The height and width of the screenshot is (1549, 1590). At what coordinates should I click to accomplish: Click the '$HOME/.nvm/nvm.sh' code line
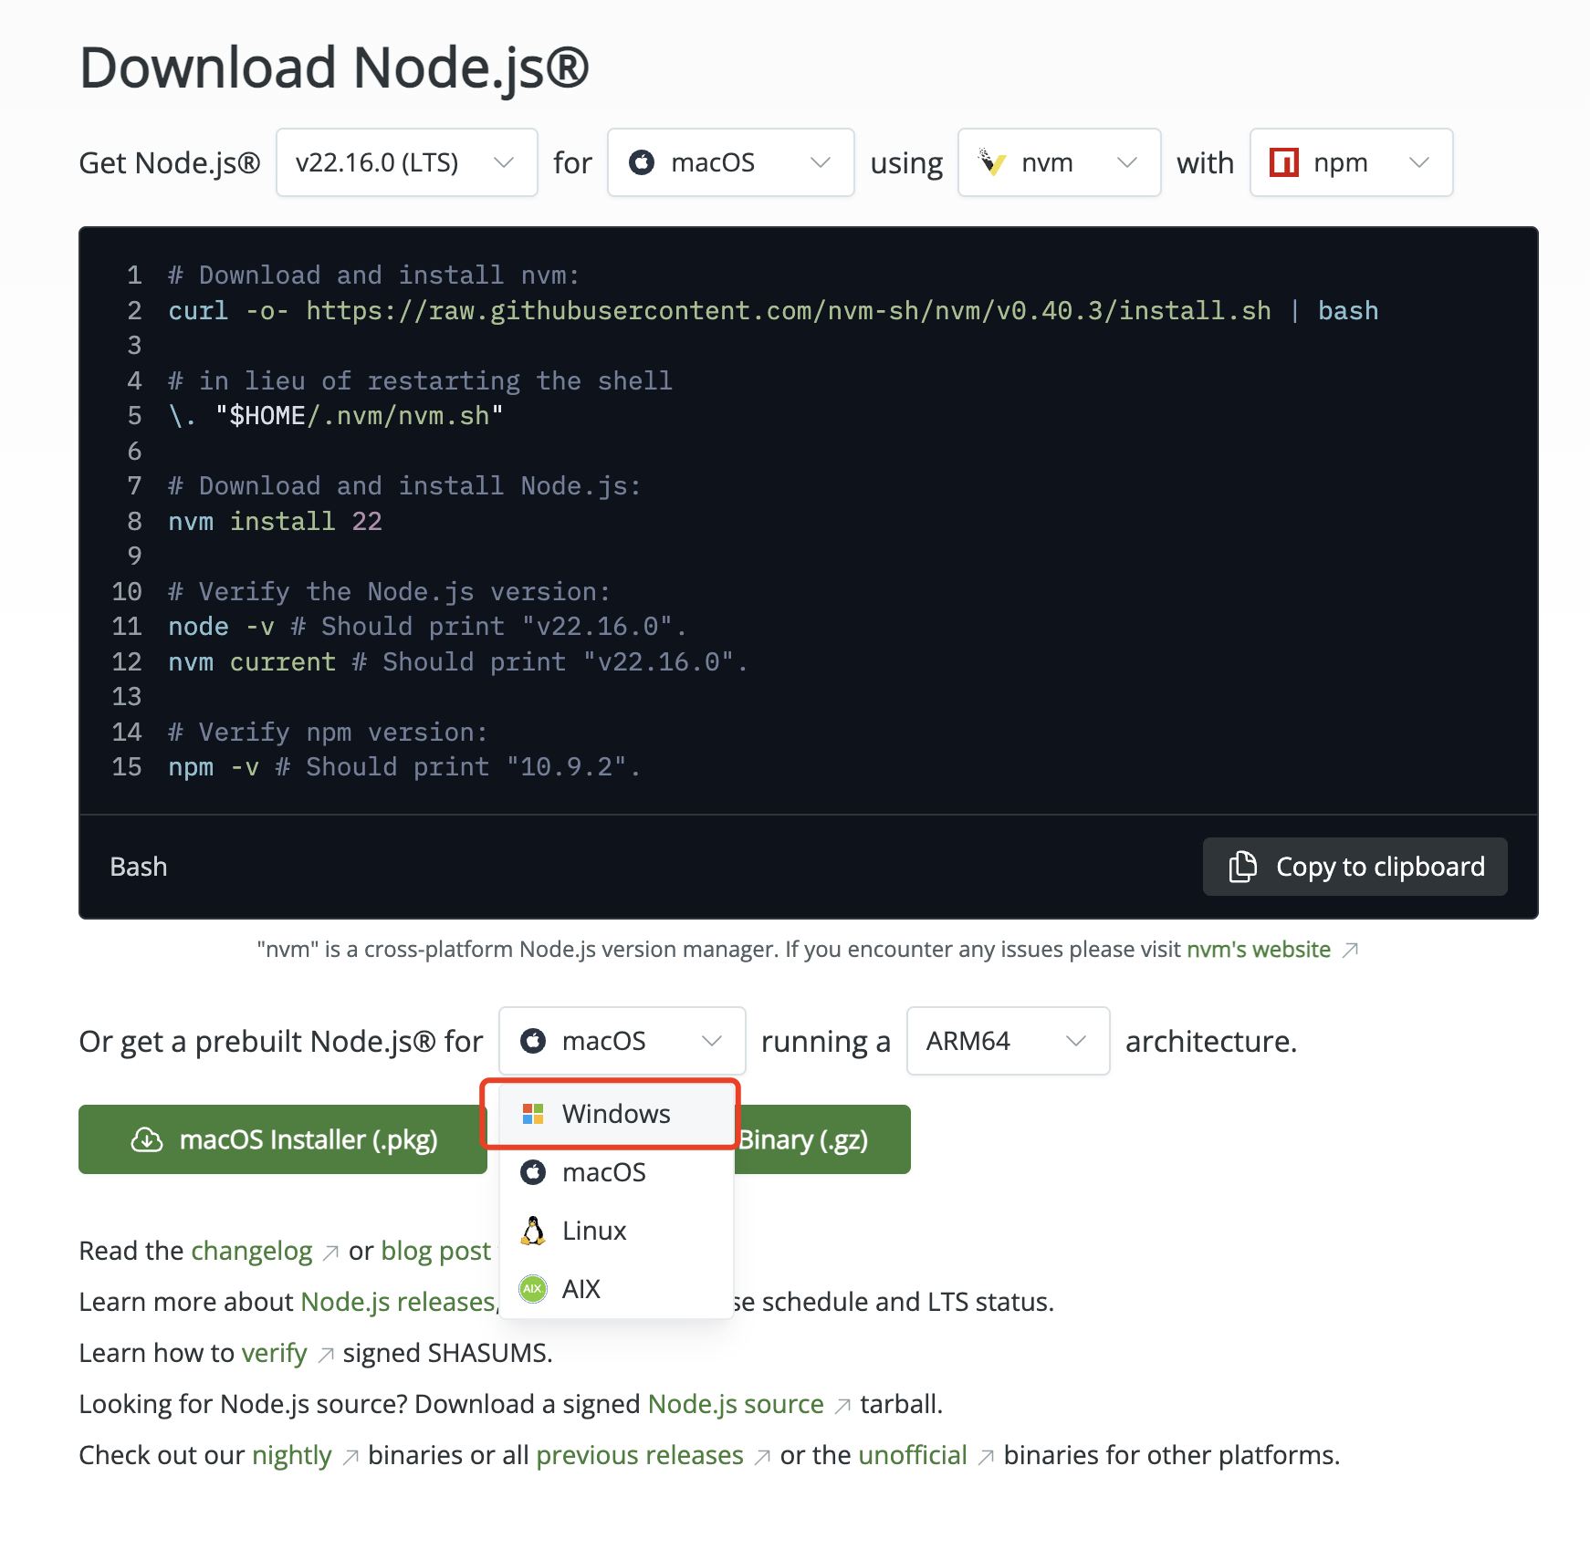(336, 416)
